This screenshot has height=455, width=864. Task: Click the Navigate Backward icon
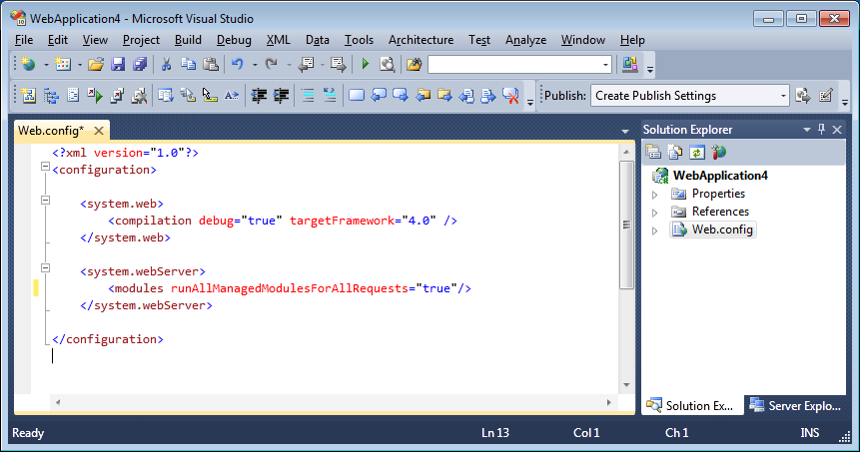(306, 65)
